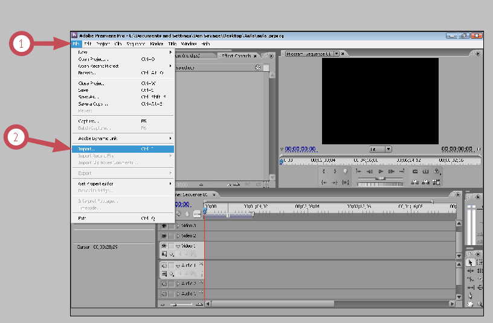493x323 pixels.
Task: Click Play In to Out button
Action: coord(345,182)
